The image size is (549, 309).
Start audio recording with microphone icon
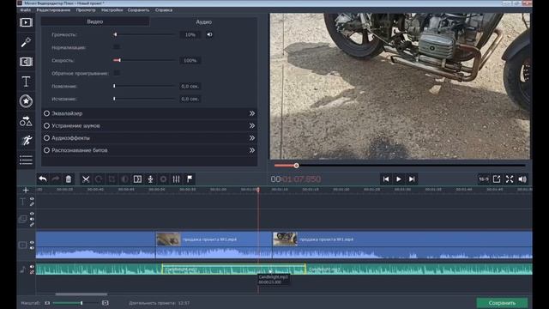tap(151, 179)
